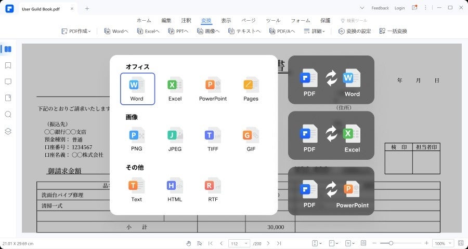Open 変換の設定 conversion settings
The height and width of the screenshot is (249, 468).
tap(355, 31)
